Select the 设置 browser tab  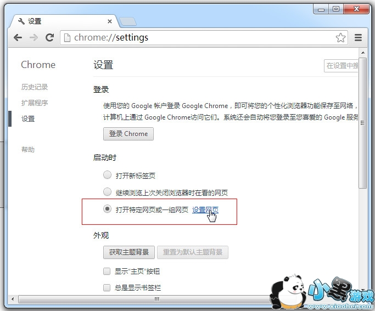(64, 21)
